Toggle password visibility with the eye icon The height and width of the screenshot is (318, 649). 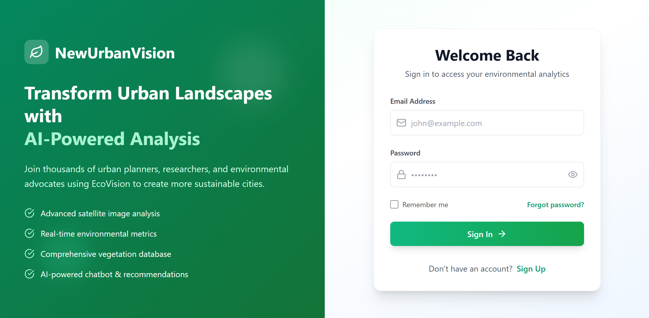pos(573,174)
